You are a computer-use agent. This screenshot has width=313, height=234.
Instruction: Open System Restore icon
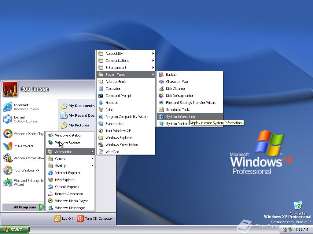click(161, 124)
